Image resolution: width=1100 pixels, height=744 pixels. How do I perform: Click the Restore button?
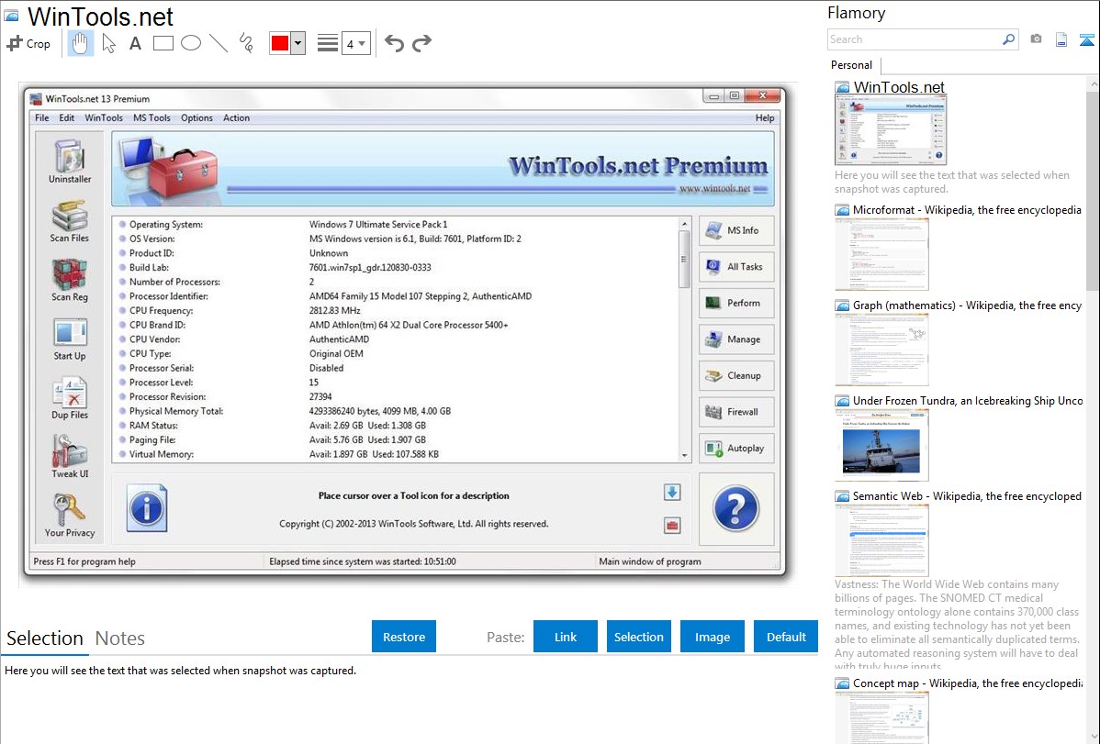(404, 637)
